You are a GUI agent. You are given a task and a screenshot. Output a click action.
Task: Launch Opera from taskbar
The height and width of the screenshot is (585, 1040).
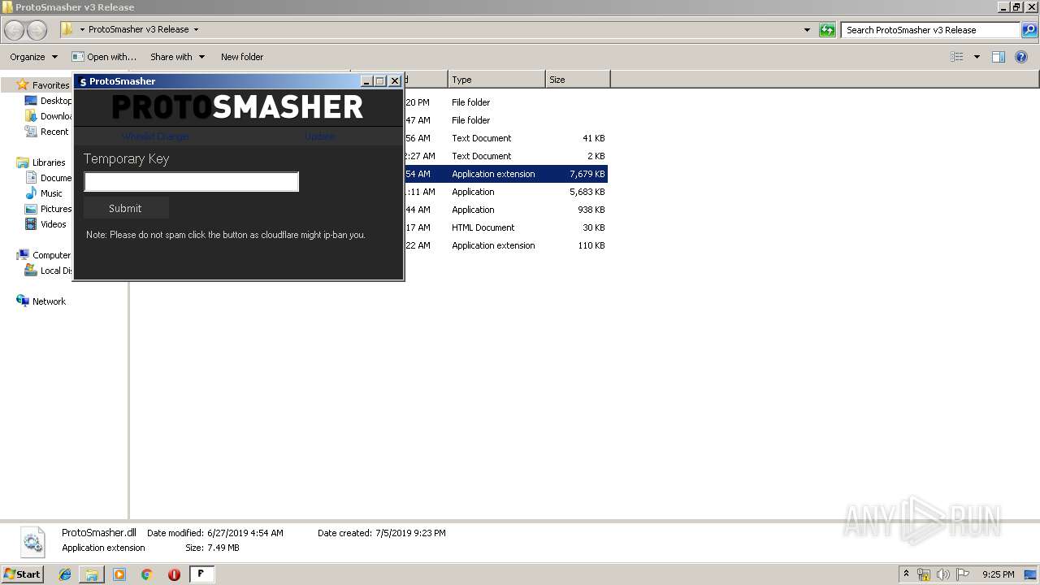[174, 574]
